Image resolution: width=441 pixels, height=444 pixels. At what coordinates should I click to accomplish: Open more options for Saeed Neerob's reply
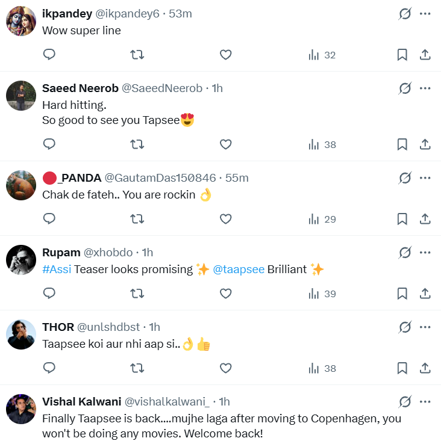point(425,88)
